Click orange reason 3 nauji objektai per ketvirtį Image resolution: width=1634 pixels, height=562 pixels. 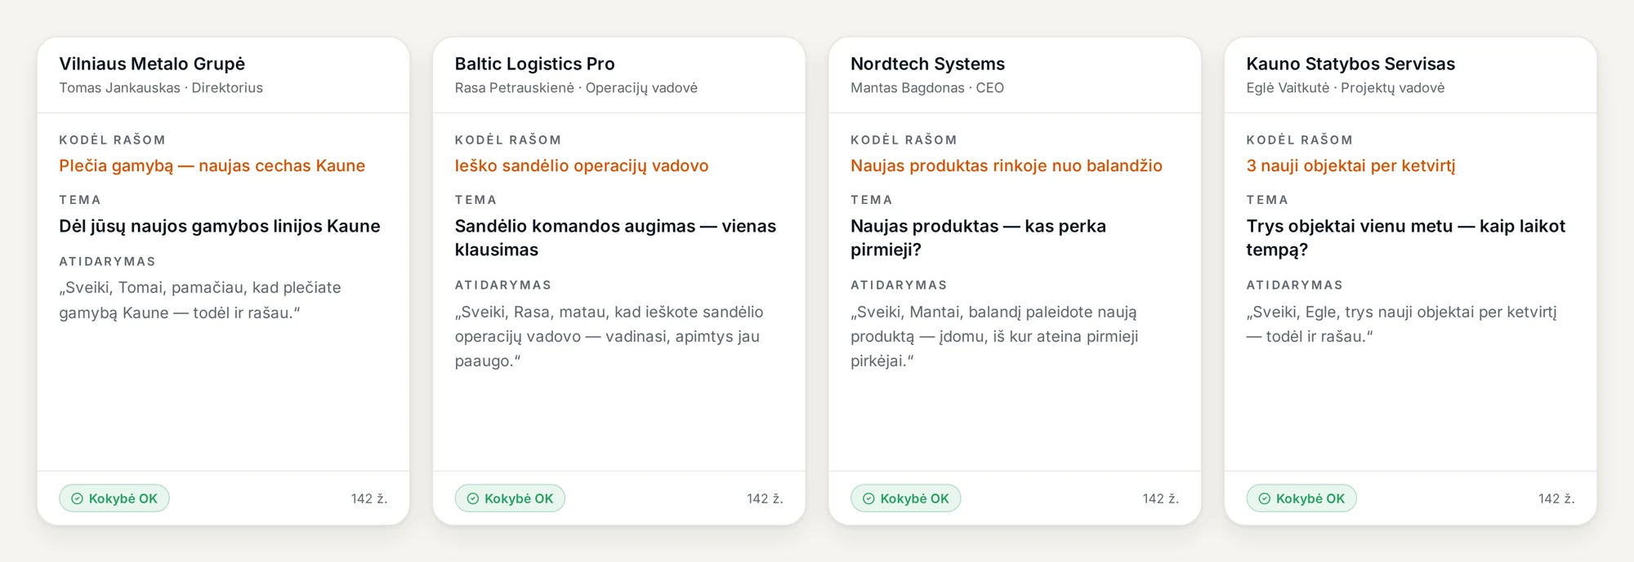(x=1351, y=166)
